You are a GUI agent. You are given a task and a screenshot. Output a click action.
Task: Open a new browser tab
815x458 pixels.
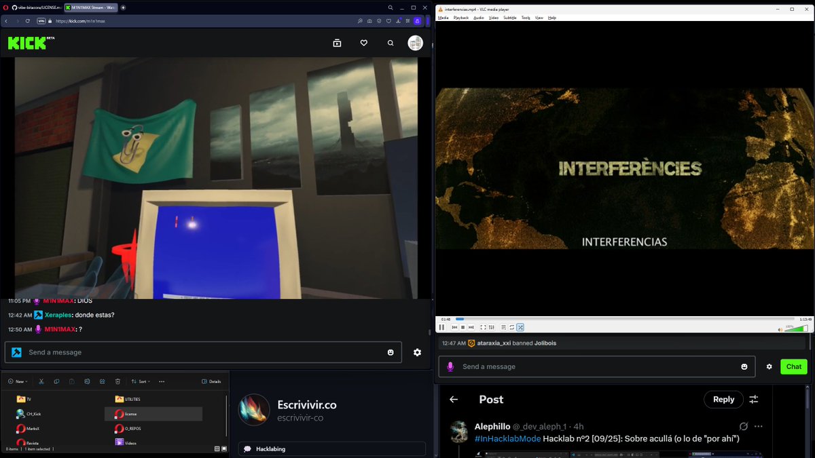coord(123,7)
